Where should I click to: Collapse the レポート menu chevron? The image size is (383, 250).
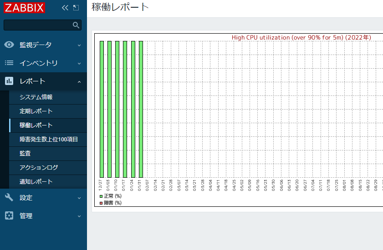[x=79, y=81]
